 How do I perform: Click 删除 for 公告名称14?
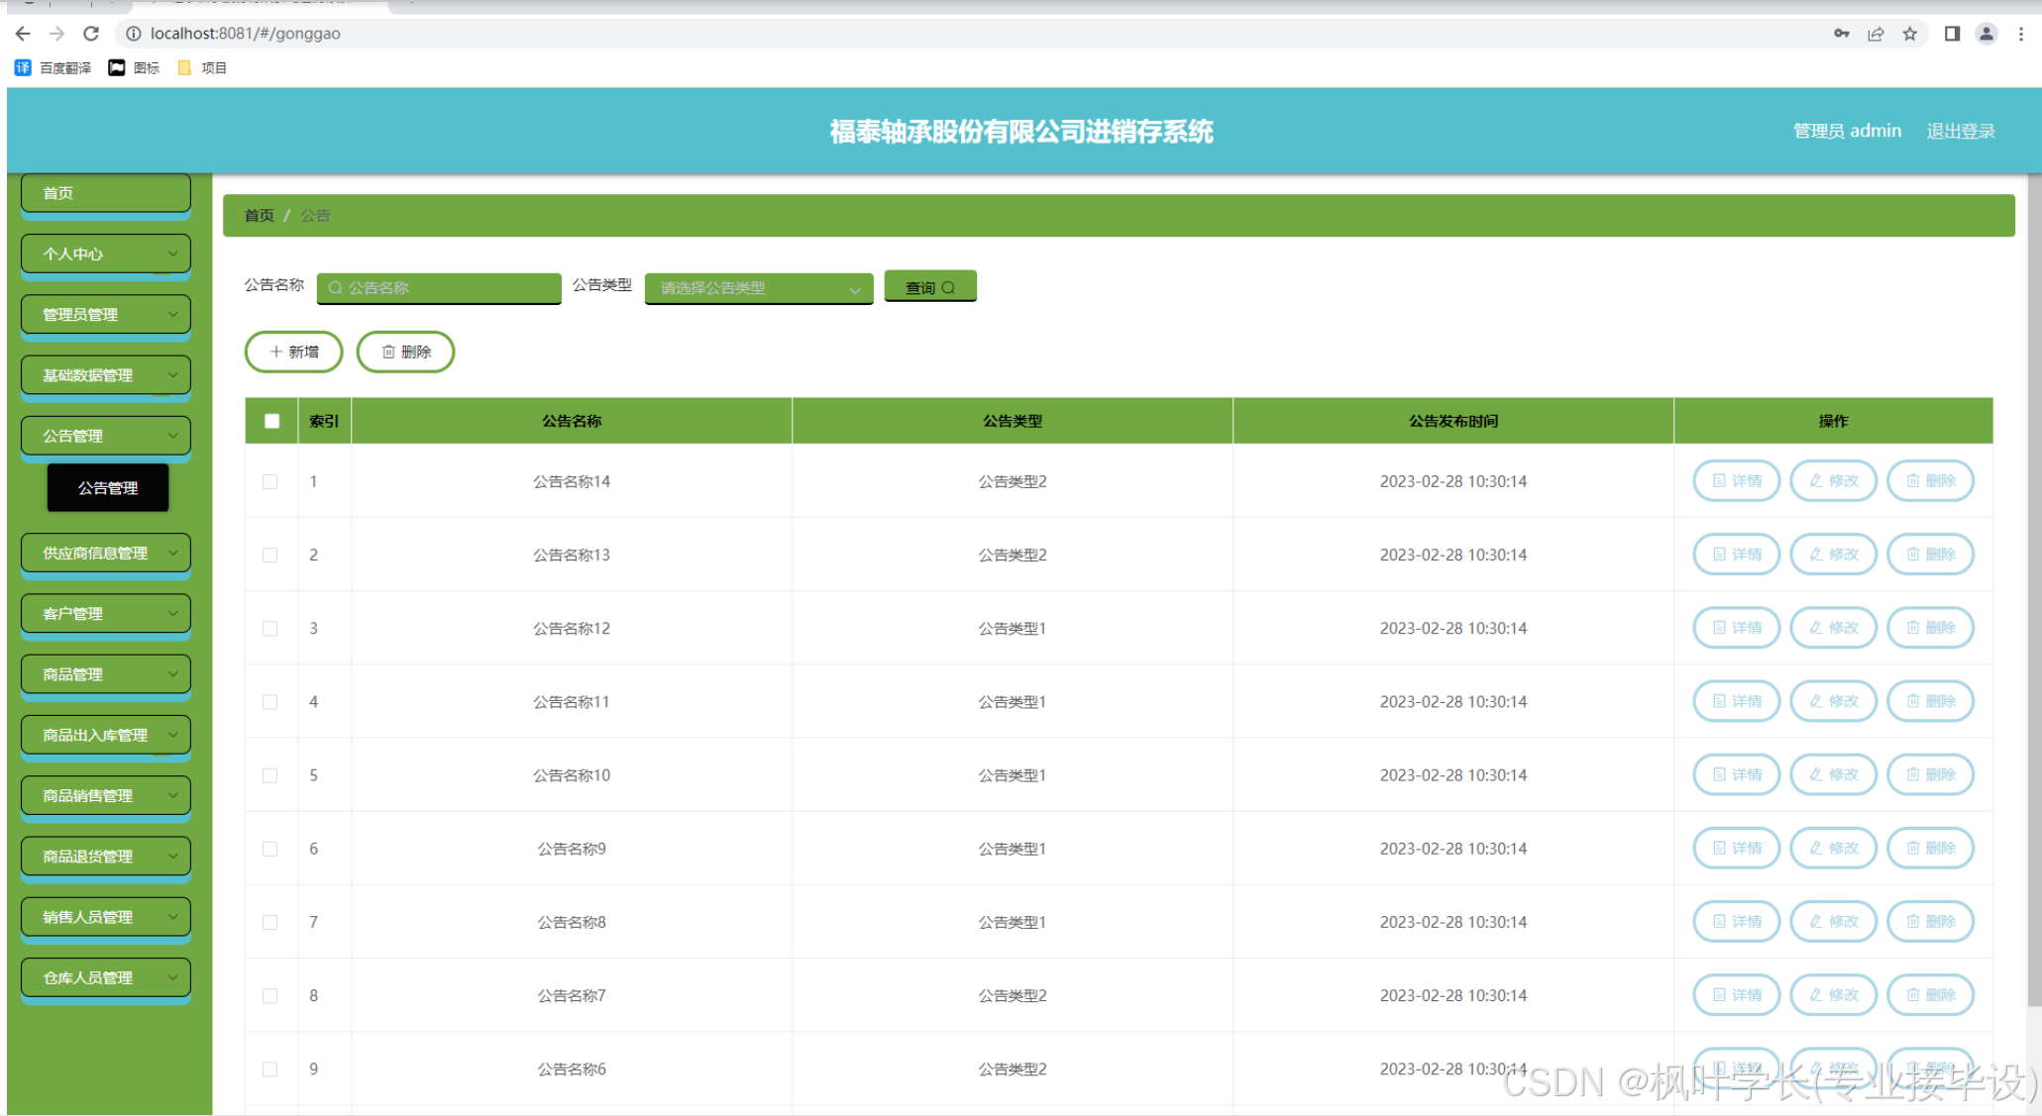(x=1931, y=481)
